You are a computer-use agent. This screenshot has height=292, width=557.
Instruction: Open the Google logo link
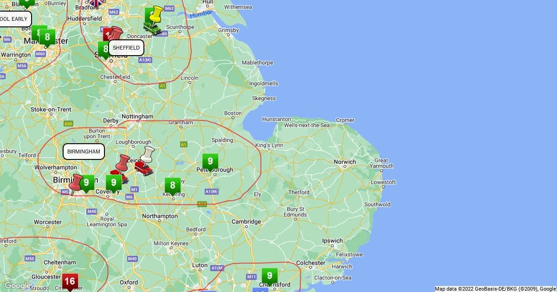click(x=17, y=285)
